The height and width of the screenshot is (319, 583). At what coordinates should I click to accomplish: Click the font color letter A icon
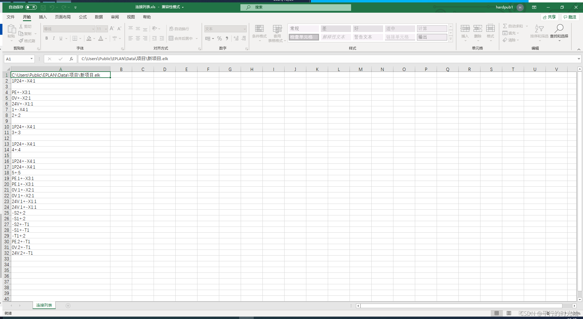(x=101, y=38)
